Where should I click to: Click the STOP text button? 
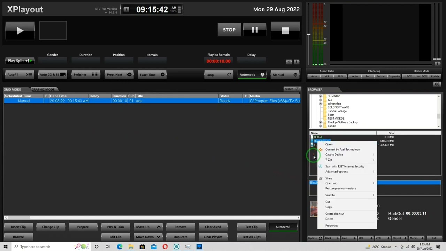click(x=229, y=30)
